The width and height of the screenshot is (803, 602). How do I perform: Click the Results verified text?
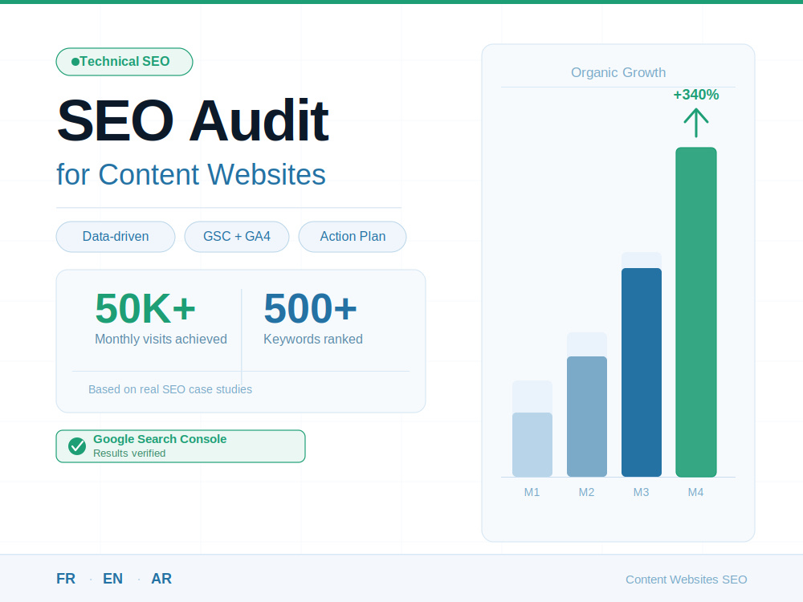(129, 454)
